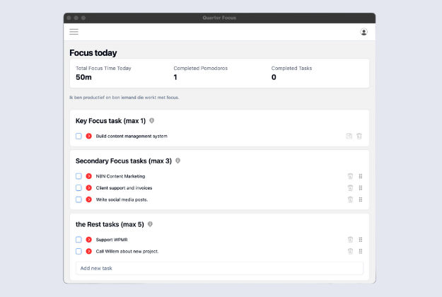Delete the Build content management system task
Screen dimensions: 442x297
pos(359,136)
